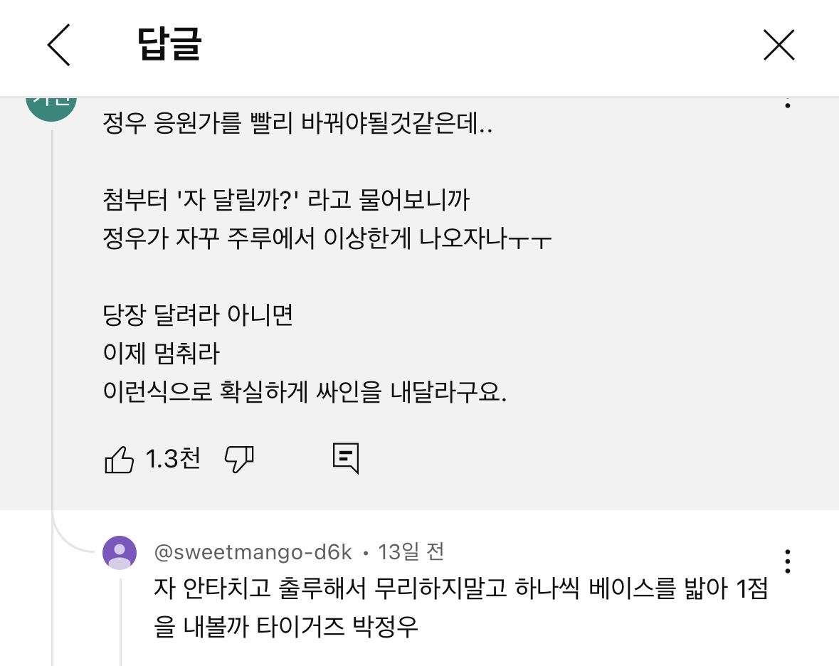This screenshot has width=839, height=666.
Task: Tap the 답글 header title
Action: tap(169, 44)
